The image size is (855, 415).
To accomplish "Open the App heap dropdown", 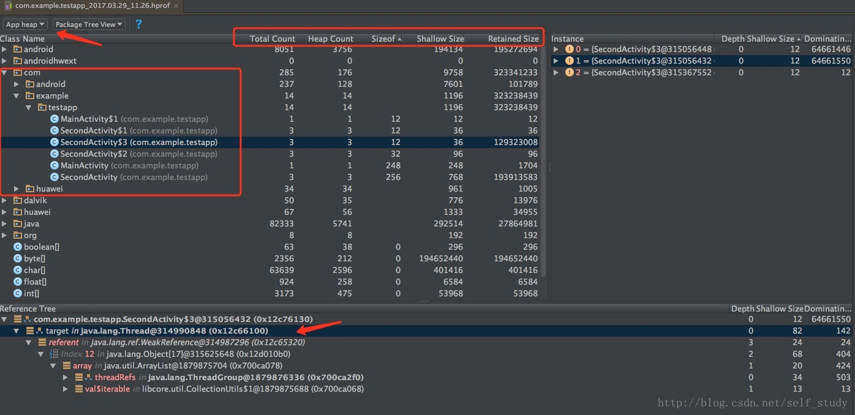I will (25, 24).
